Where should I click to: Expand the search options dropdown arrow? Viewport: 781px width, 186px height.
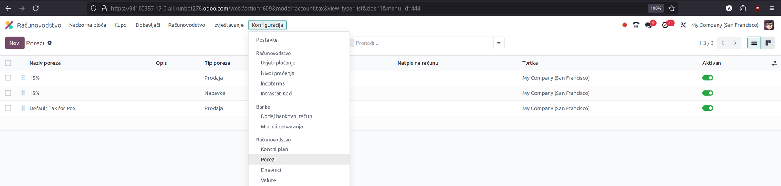(x=499, y=43)
